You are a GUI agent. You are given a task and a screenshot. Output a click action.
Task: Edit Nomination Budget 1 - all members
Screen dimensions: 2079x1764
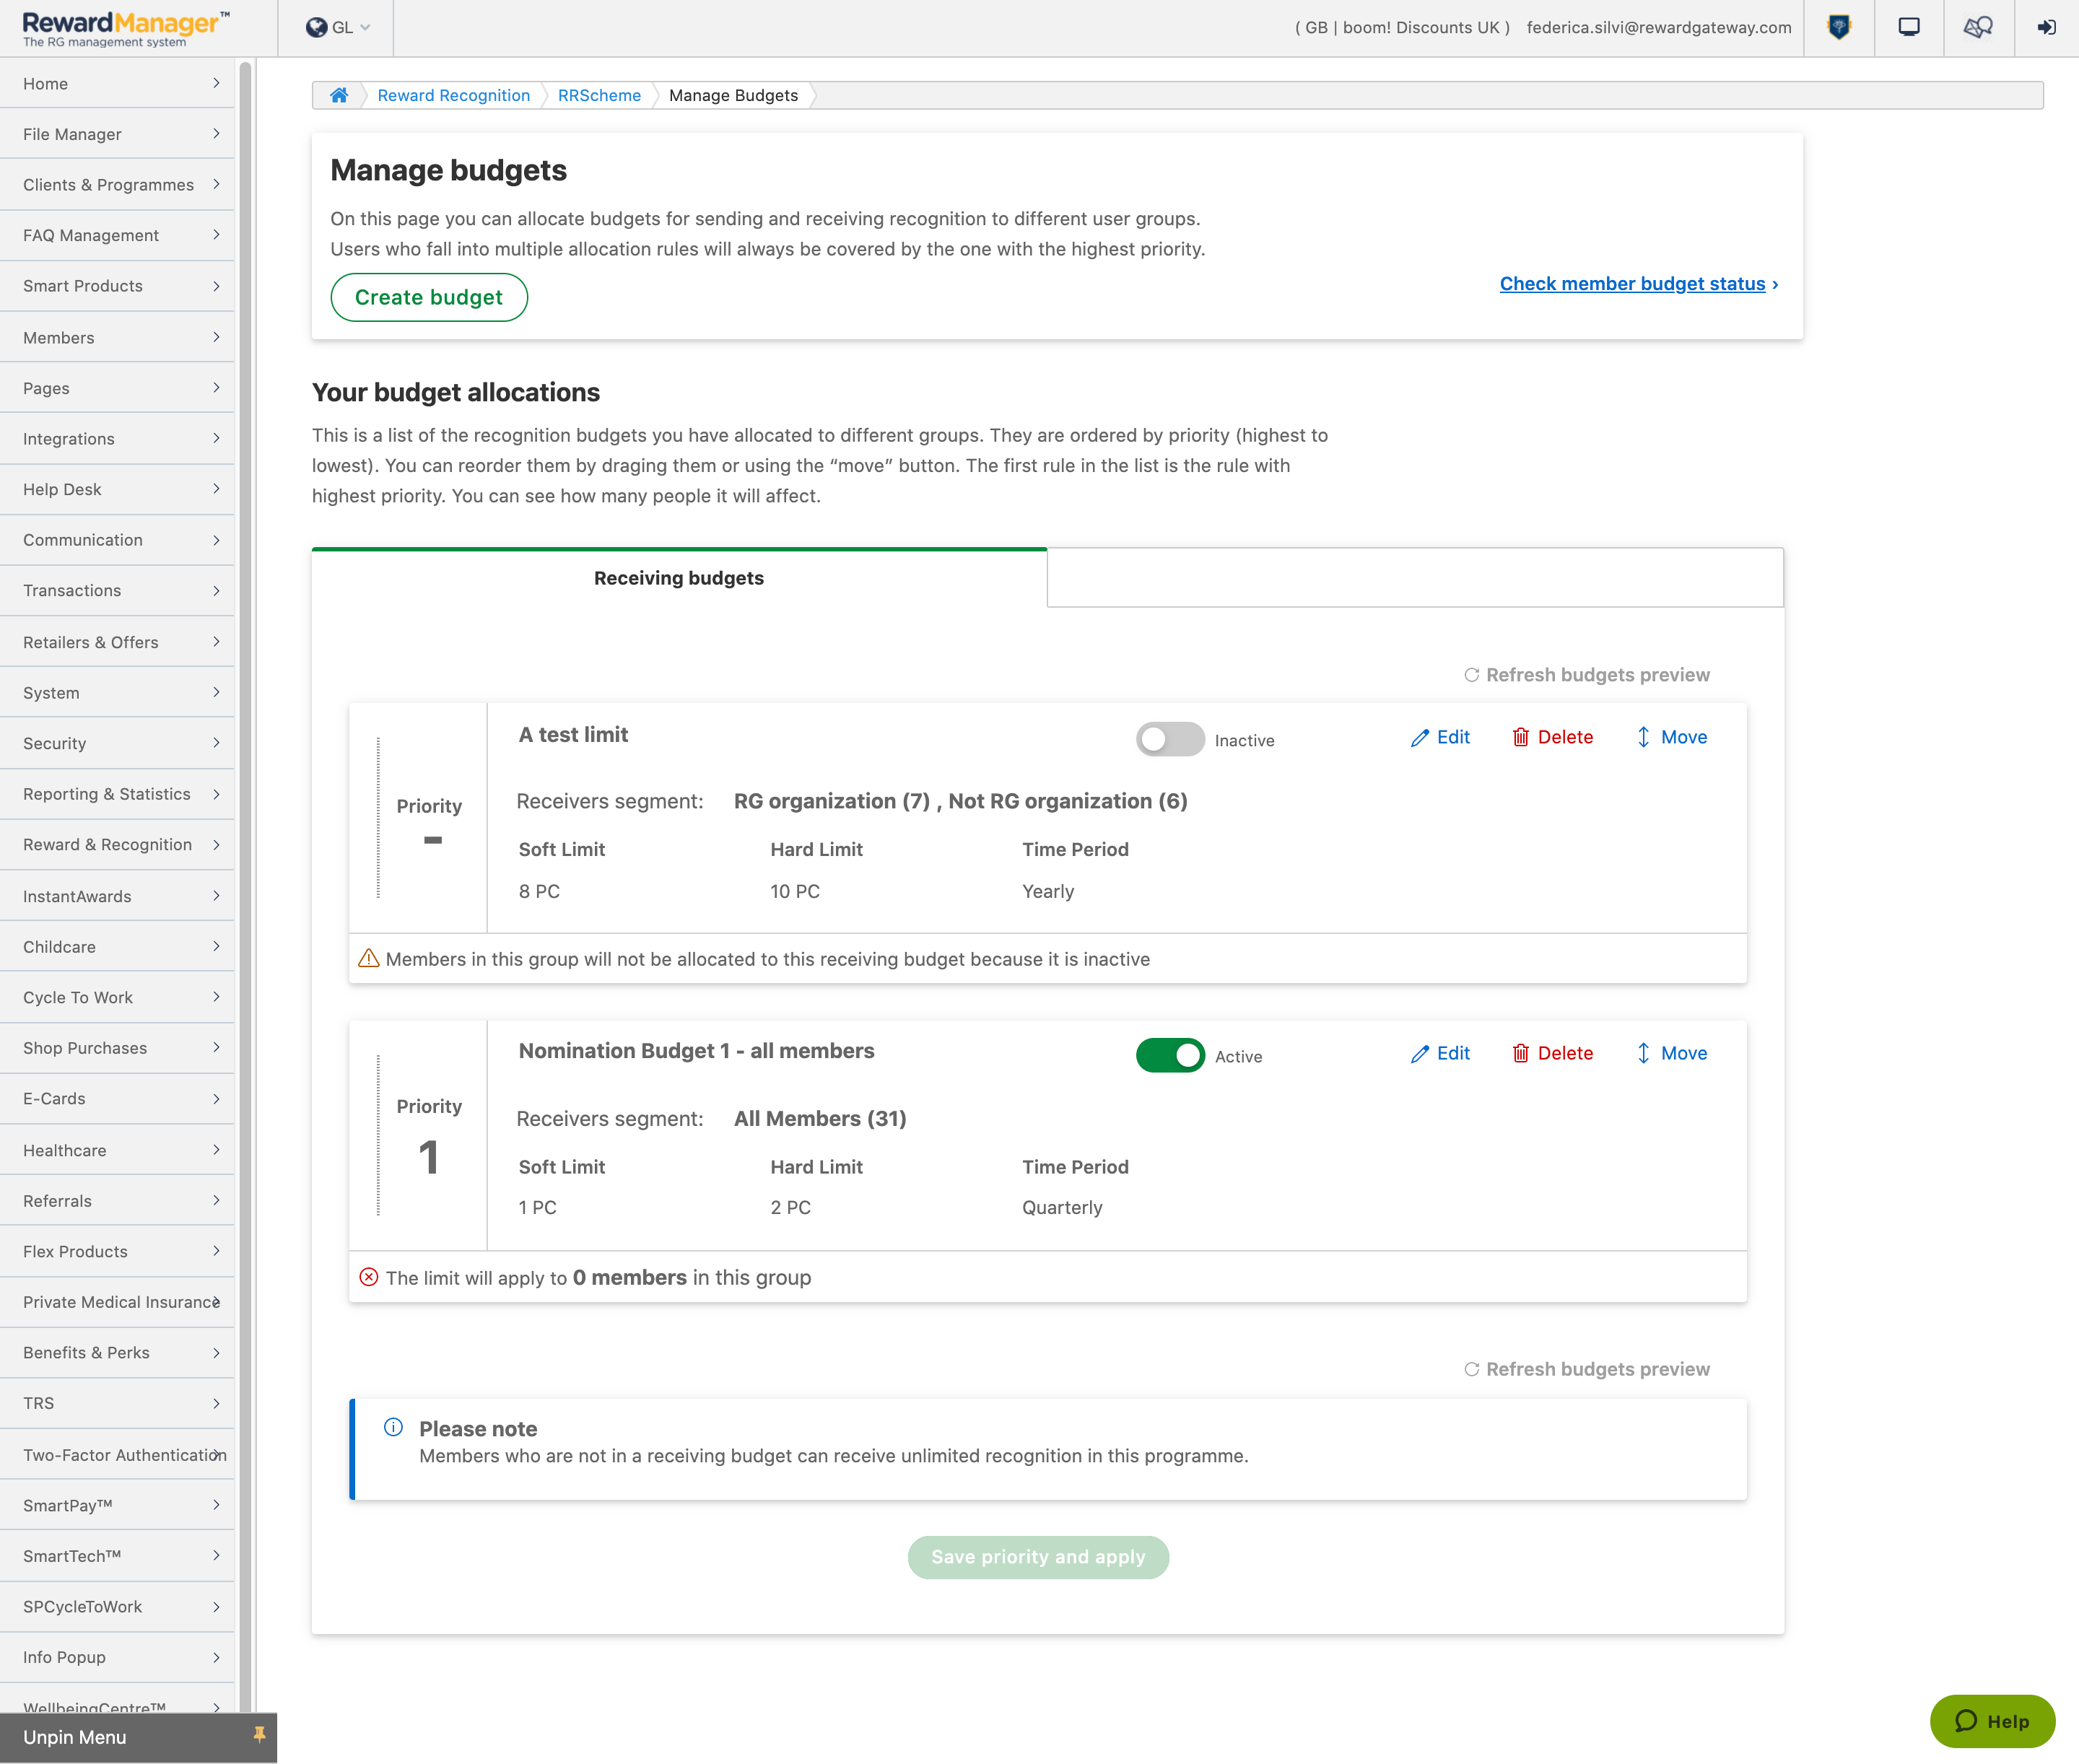[x=1440, y=1053]
